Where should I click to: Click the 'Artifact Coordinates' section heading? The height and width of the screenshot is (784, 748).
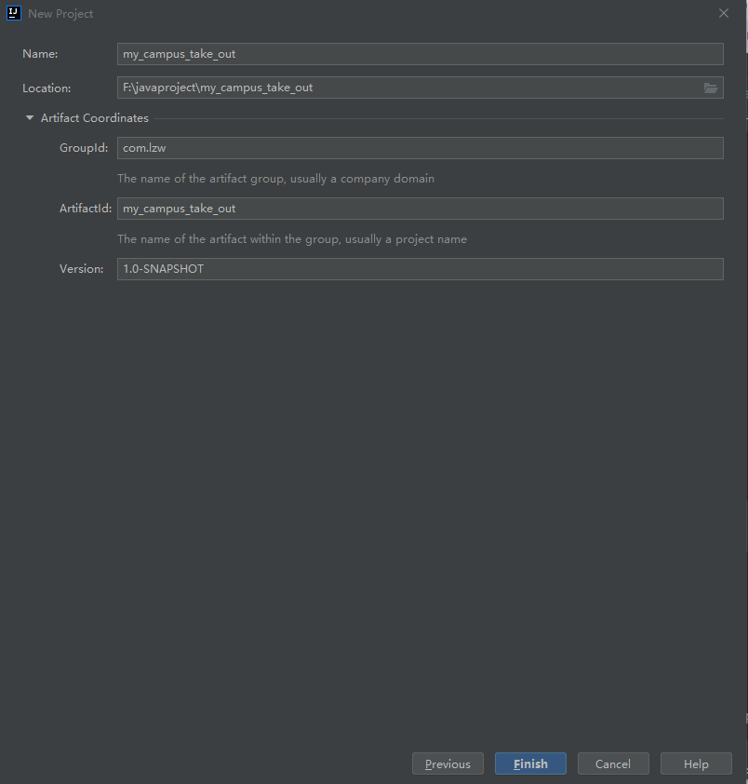(95, 118)
